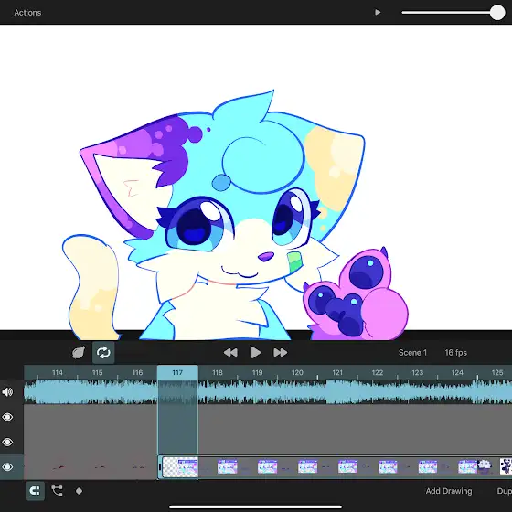The width and height of the screenshot is (512, 512).
Task: Open the Actions menu
Action: pyautogui.click(x=27, y=13)
